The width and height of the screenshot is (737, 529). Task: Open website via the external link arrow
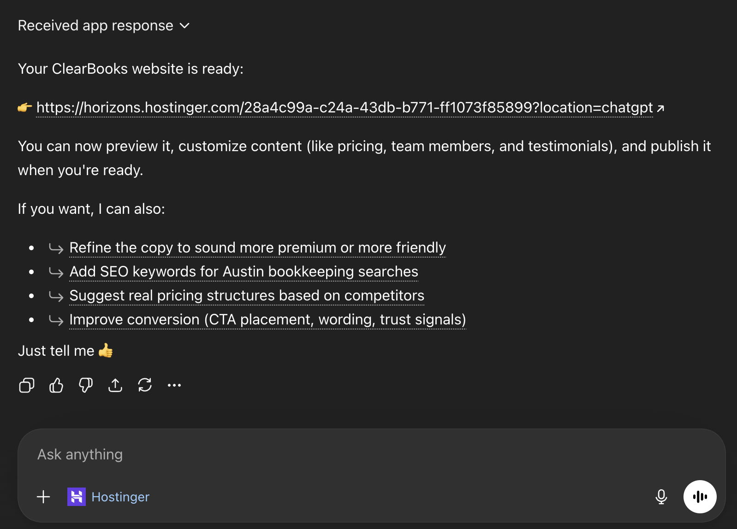pos(661,108)
